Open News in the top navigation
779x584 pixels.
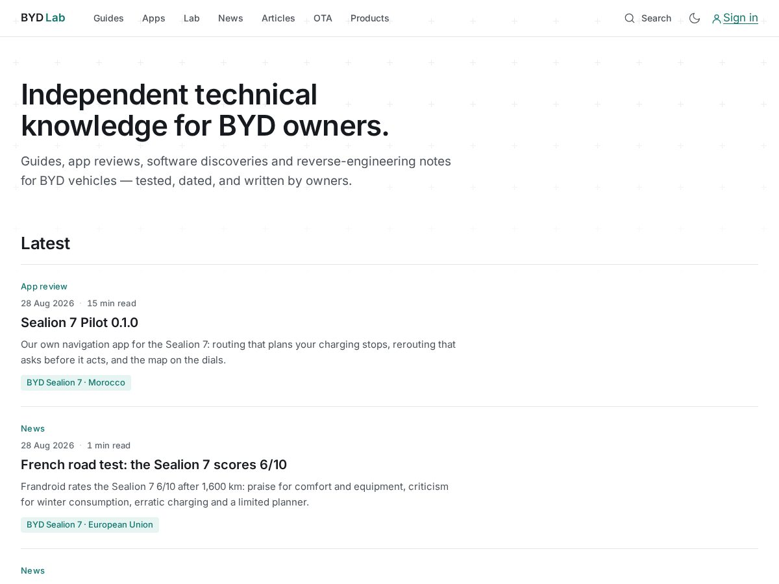230,18
